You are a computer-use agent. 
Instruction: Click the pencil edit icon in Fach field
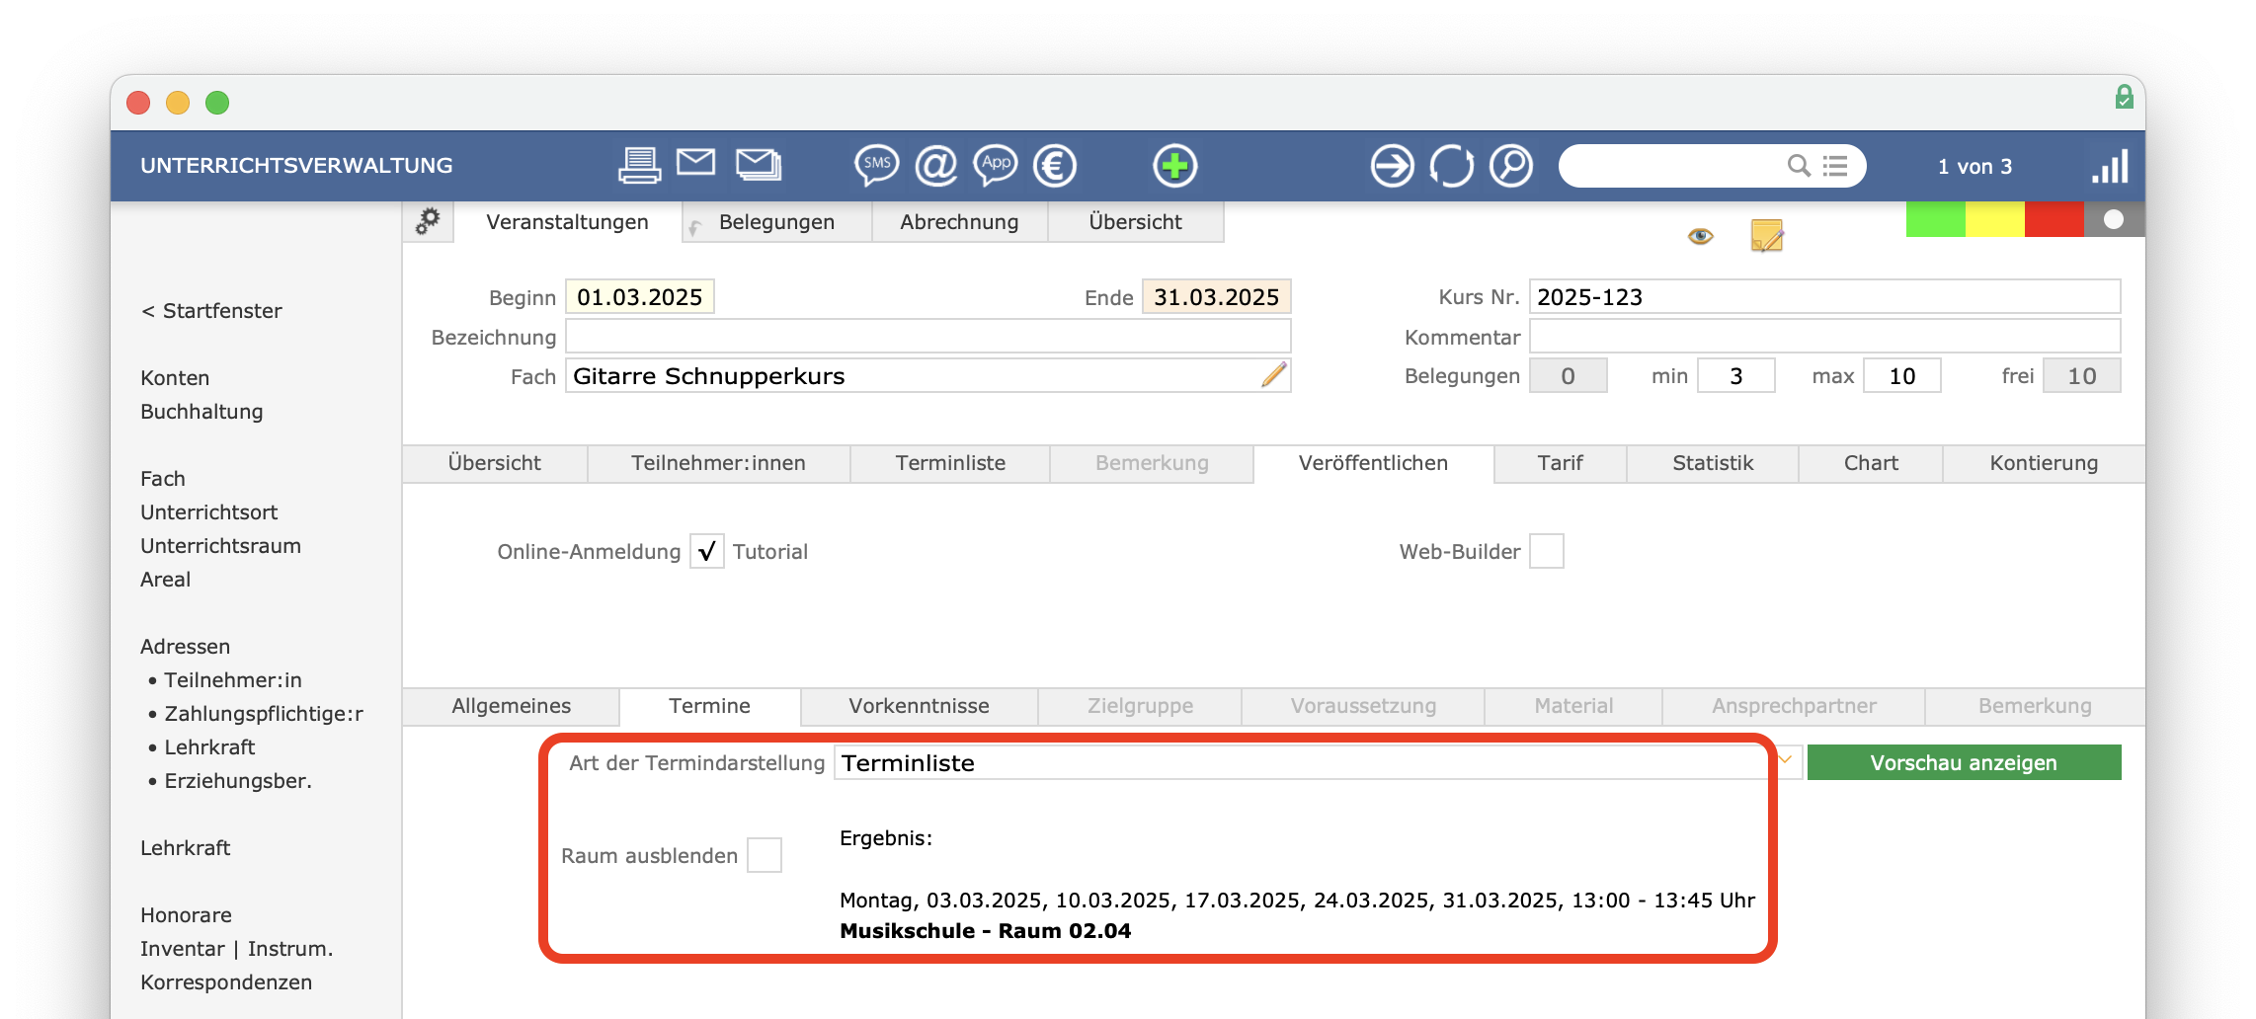[1274, 375]
